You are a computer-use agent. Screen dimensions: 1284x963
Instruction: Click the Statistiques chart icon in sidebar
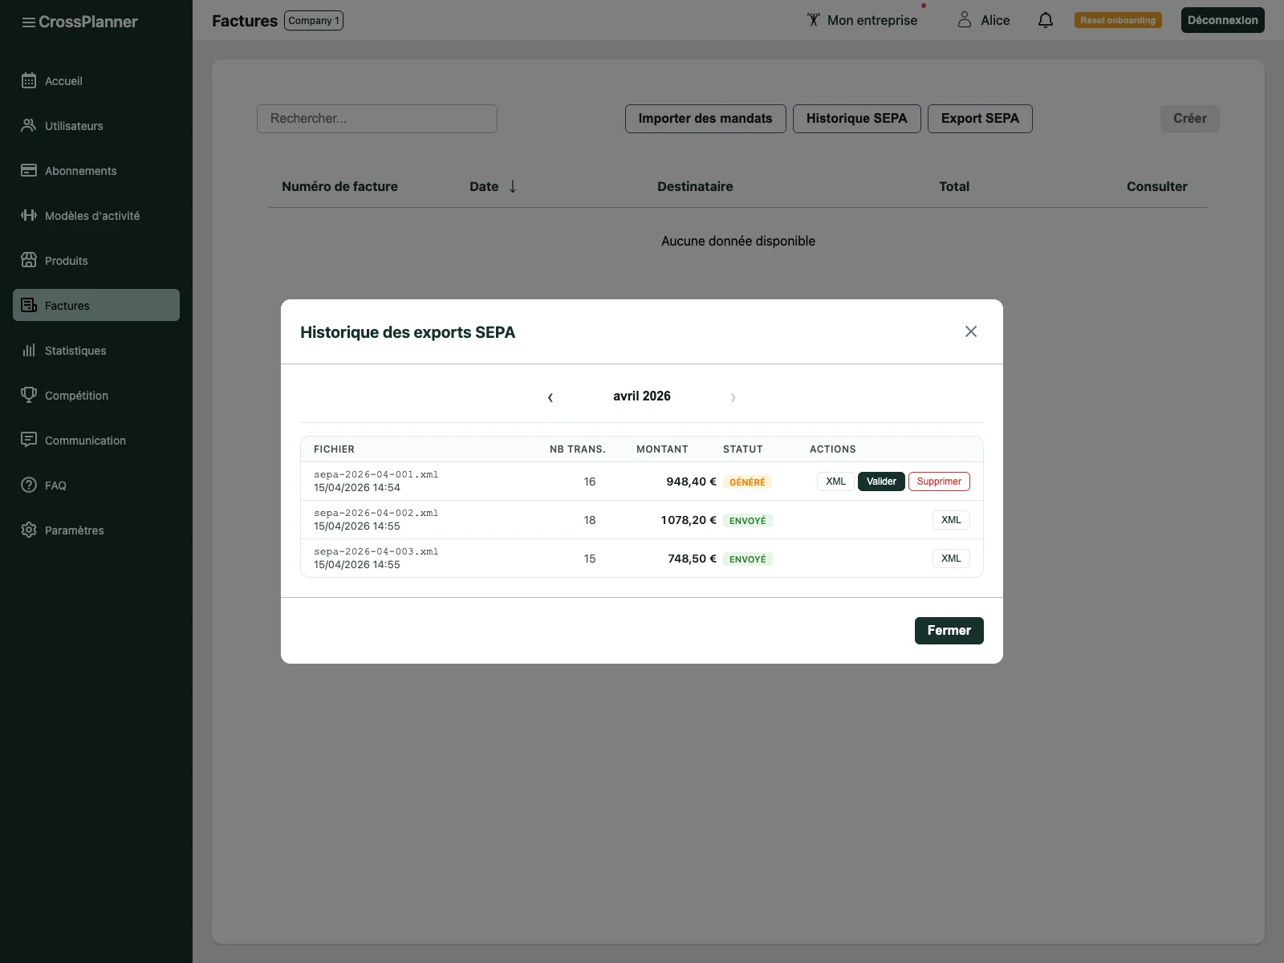tap(29, 351)
